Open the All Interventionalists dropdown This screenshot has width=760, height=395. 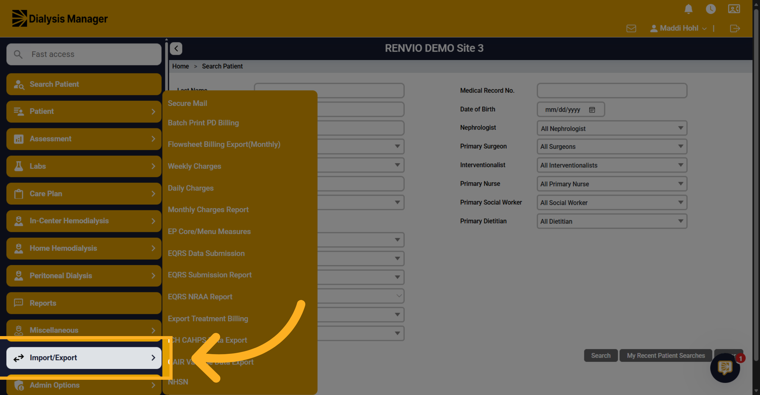[612, 165]
